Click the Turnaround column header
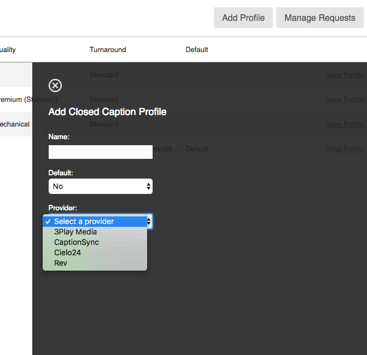This screenshot has width=367, height=355. coord(108,50)
